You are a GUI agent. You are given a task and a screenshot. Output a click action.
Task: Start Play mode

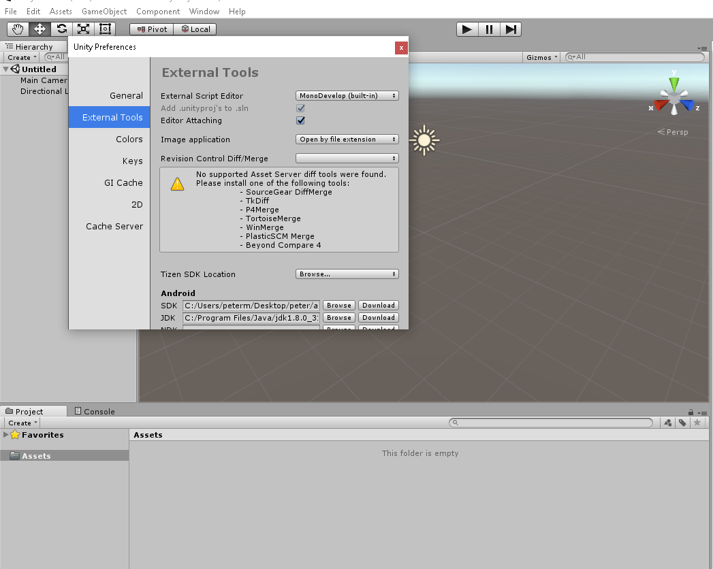(x=467, y=29)
